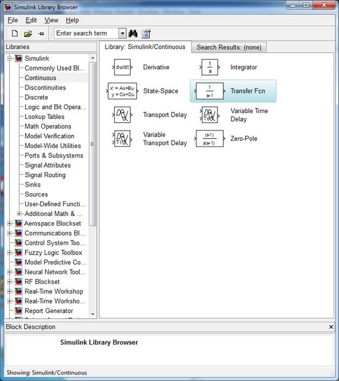The image size is (339, 381).
Task: Expand the Communications Blockset node
Action: click(9, 233)
